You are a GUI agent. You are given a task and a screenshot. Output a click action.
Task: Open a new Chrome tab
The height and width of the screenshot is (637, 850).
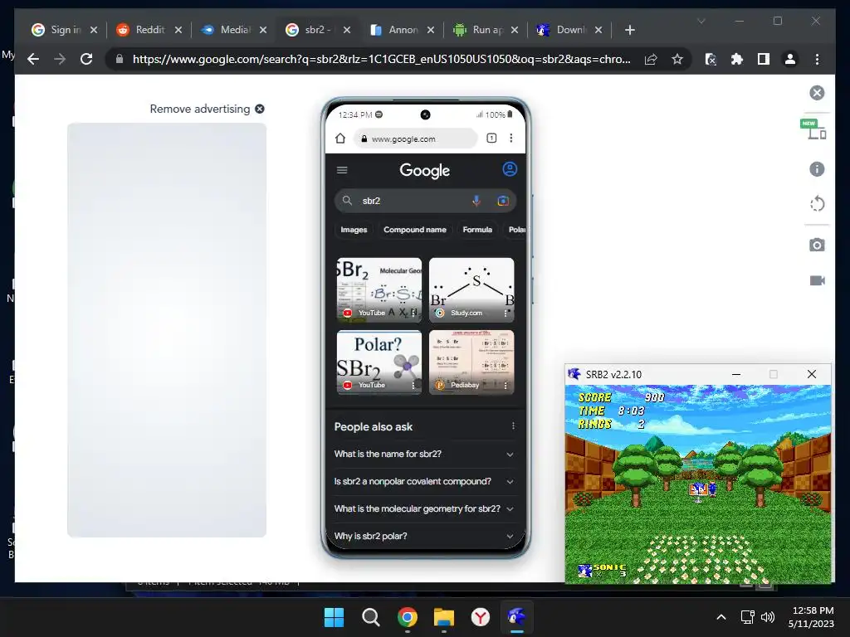click(x=629, y=30)
